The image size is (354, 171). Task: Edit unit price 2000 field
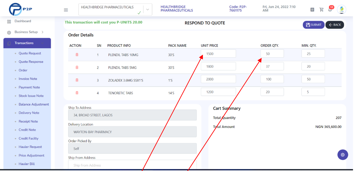(x=218, y=79)
